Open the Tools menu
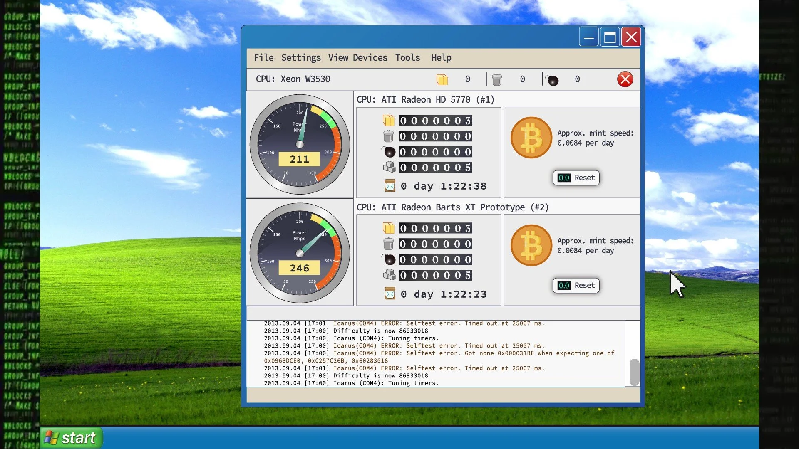The width and height of the screenshot is (799, 449). tap(407, 58)
